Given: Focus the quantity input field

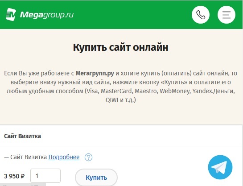Looking at the screenshot, I should 45,176.
